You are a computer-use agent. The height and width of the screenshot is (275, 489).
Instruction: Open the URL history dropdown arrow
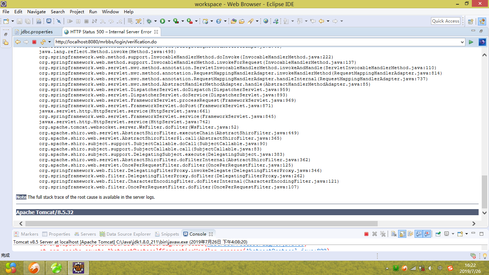463,42
